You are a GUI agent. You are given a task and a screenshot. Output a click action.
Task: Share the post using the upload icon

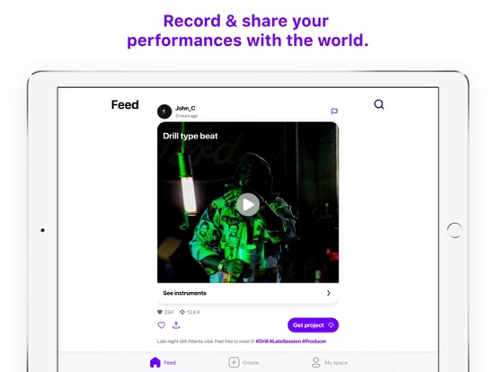(176, 325)
